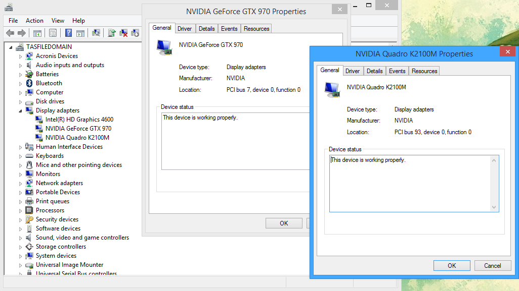Viewport: 519px width, 291px height.
Task: Click the device icon in GTX 970 Properties
Action: pos(164,47)
